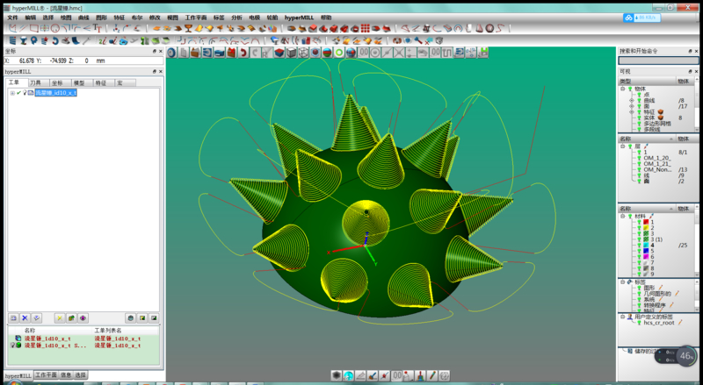Click the red undo arrow in viewport toolbar
Viewport: 703px width, 385px height.
coord(243,53)
